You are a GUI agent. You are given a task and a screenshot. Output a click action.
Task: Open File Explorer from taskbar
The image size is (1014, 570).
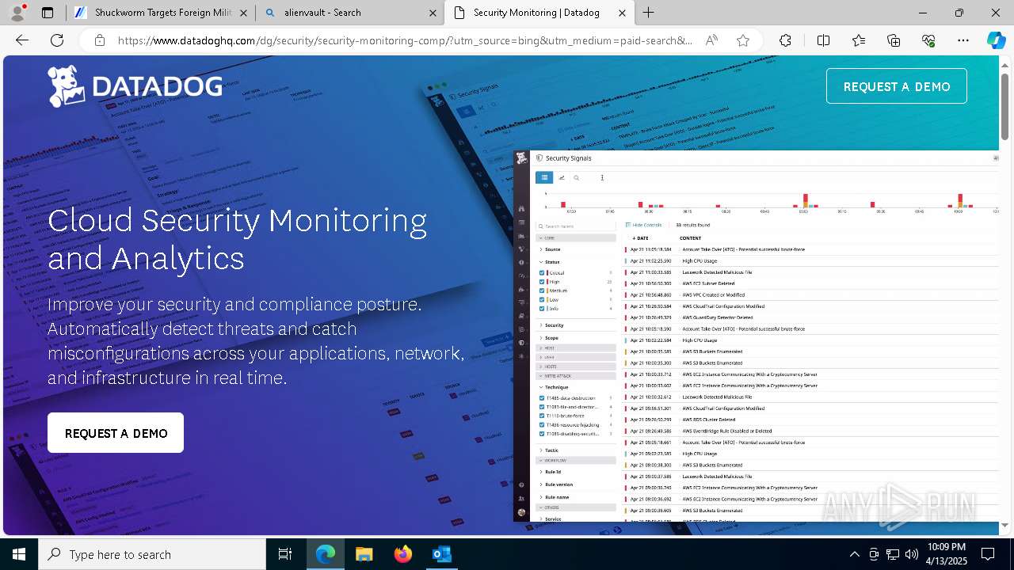pos(364,554)
